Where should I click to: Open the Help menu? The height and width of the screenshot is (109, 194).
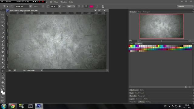coord(71,2)
